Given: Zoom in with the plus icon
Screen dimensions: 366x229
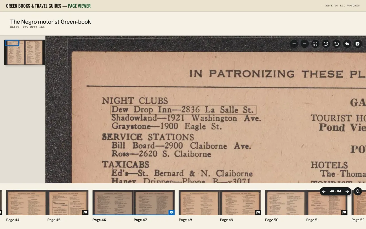Looking at the screenshot, I should click(294, 44).
